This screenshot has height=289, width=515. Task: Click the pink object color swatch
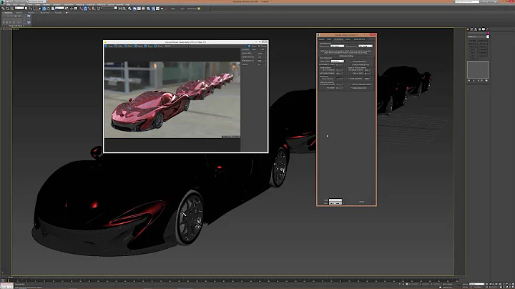click(x=488, y=33)
